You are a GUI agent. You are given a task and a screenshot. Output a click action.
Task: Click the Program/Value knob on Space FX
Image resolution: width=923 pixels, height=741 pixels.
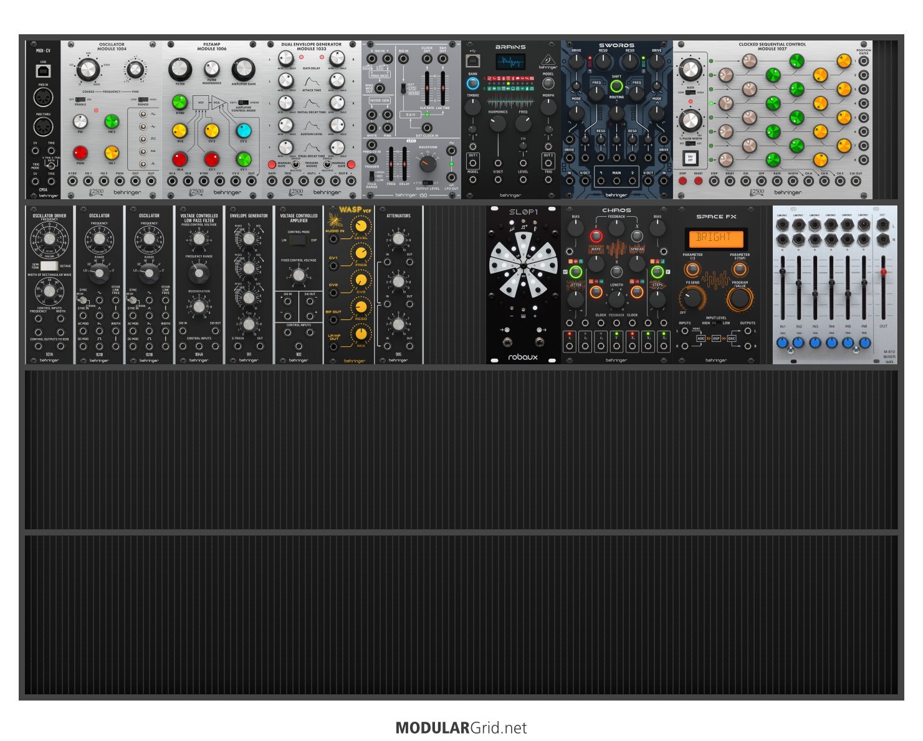pos(740,298)
